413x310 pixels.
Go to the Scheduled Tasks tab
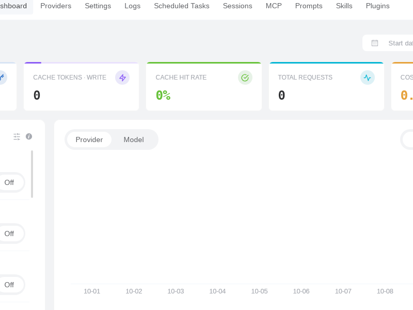pyautogui.click(x=182, y=6)
